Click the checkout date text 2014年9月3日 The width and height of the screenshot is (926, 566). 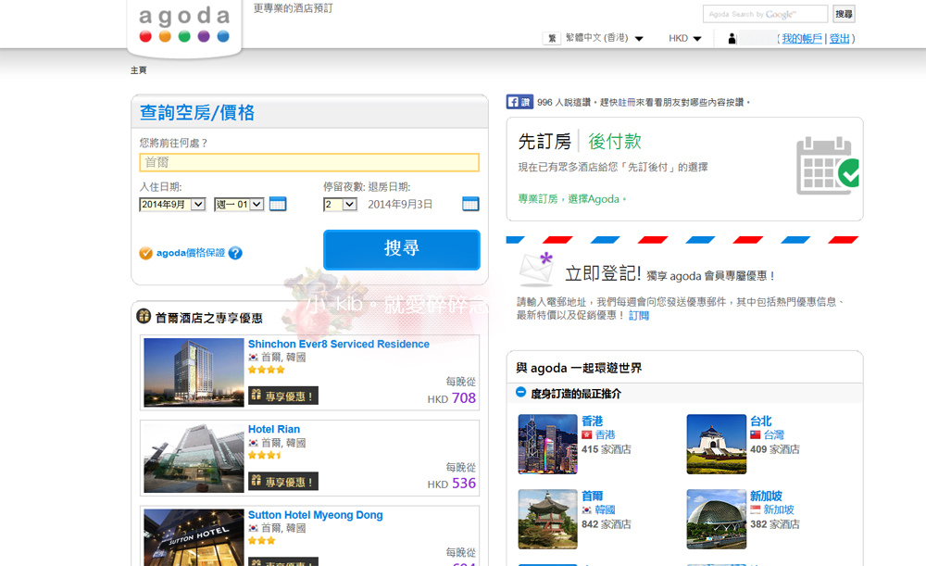400,205
